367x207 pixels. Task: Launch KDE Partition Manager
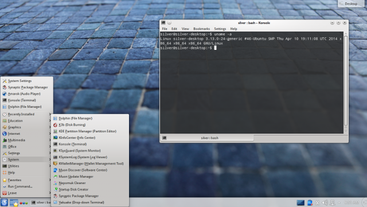[90, 131]
